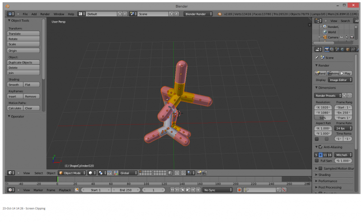This screenshot has width=361, height=222.
Task: Click the 50% resolution percentage slider
Action: tap(324, 117)
